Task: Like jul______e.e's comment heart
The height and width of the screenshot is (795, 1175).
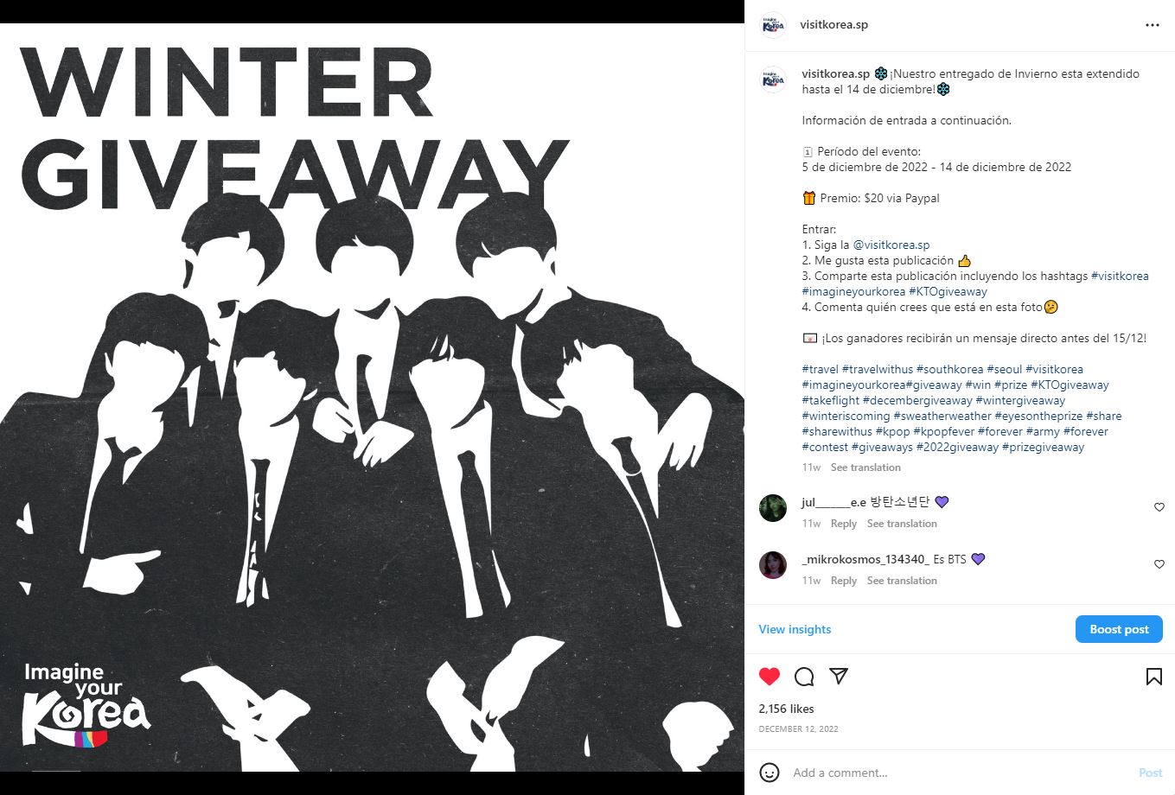Action: (x=1159, y=507)
